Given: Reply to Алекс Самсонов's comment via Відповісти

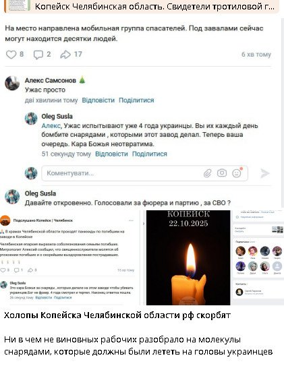Looking at the screenshot, I should coord(98,100).
